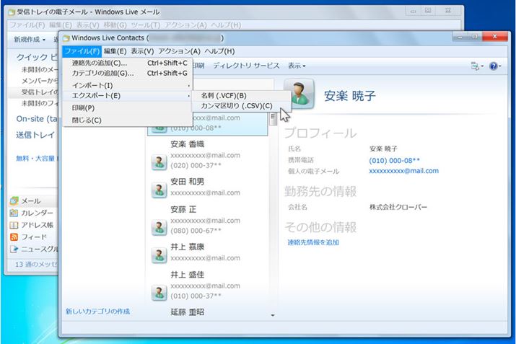Select contact 井上 盛佳
516x344 pixels.
(x=208, y=285)
